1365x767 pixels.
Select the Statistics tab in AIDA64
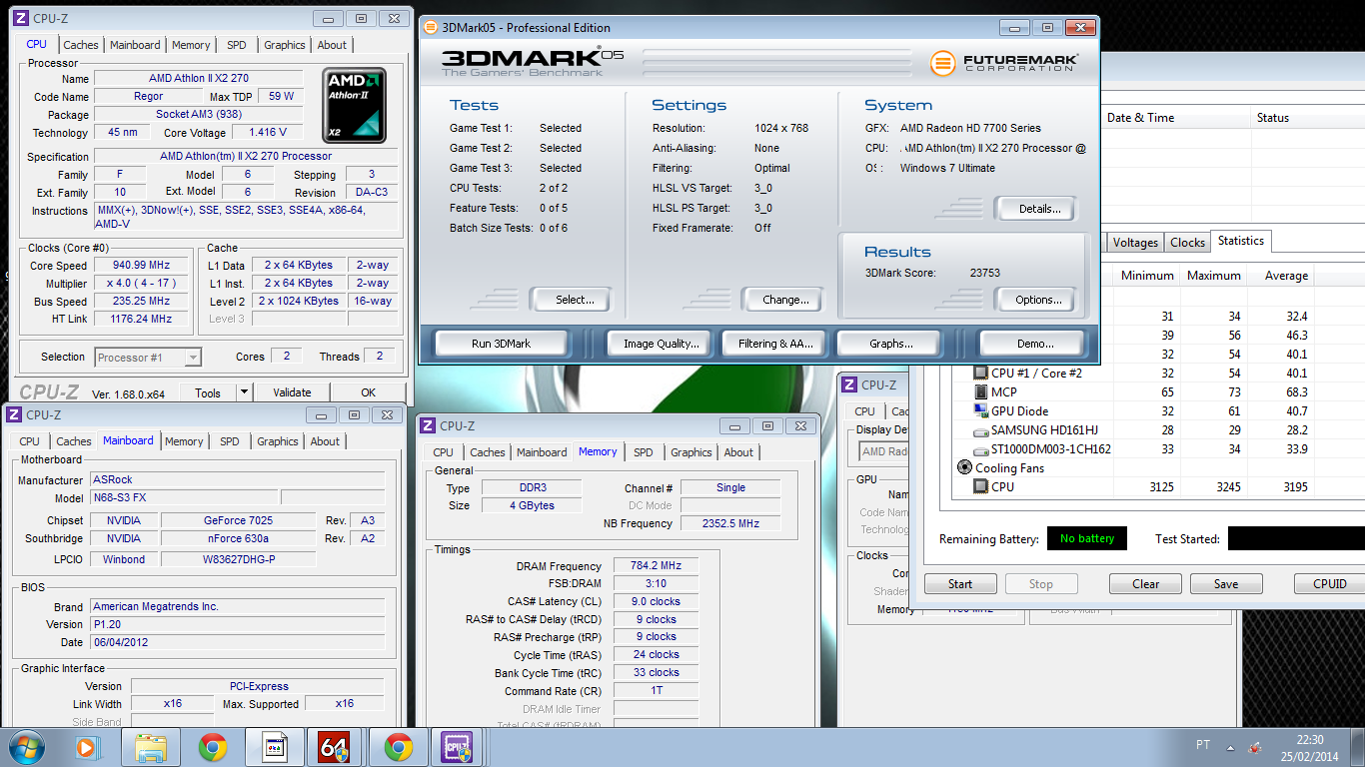tap(1241, 241)
